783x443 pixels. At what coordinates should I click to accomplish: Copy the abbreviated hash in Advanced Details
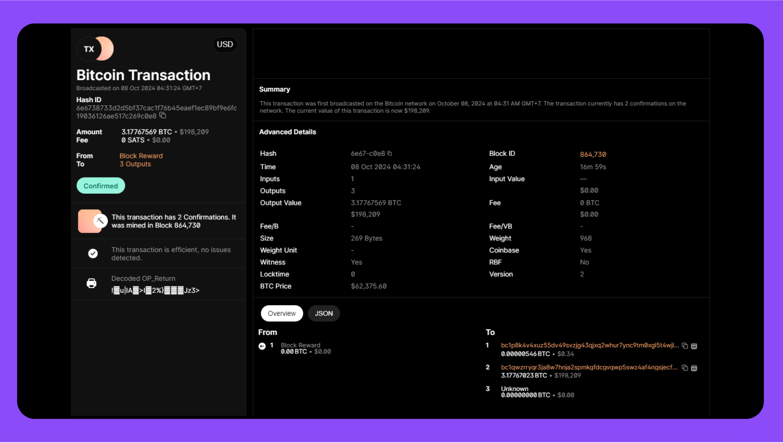pos(390,153)
